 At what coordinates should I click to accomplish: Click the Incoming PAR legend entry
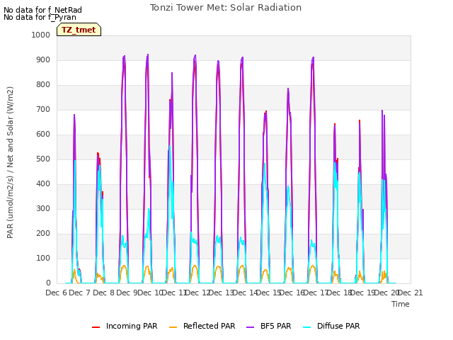(125, 327)
